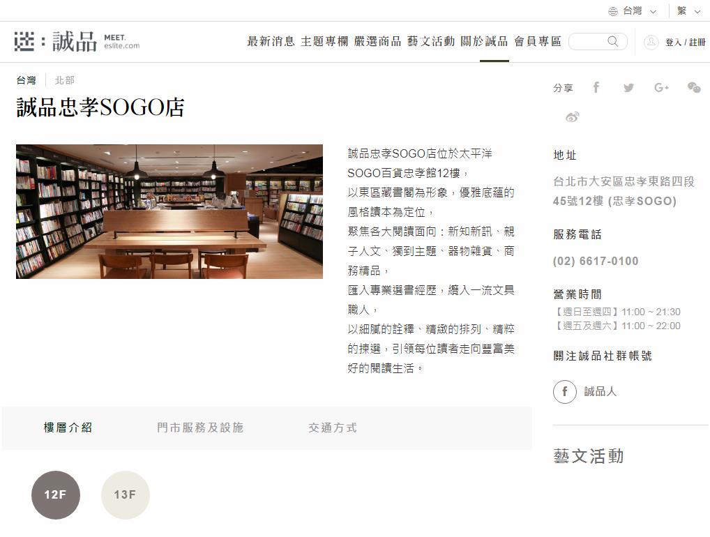Click the 北部 breadcrumb link

[x=64, y=80]
